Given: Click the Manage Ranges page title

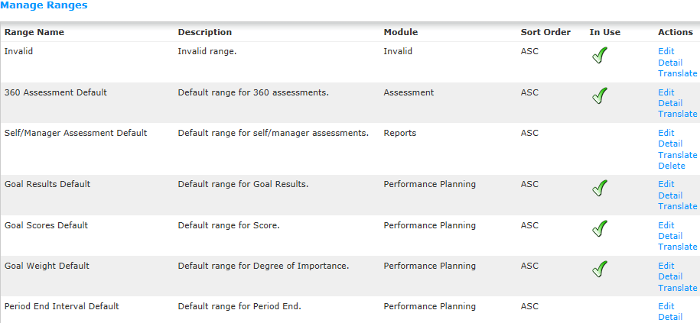Looking at the screenshot, I should [x=44, y=5].
